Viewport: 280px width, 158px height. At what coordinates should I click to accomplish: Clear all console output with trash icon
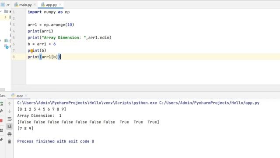[x=10, y=141]
